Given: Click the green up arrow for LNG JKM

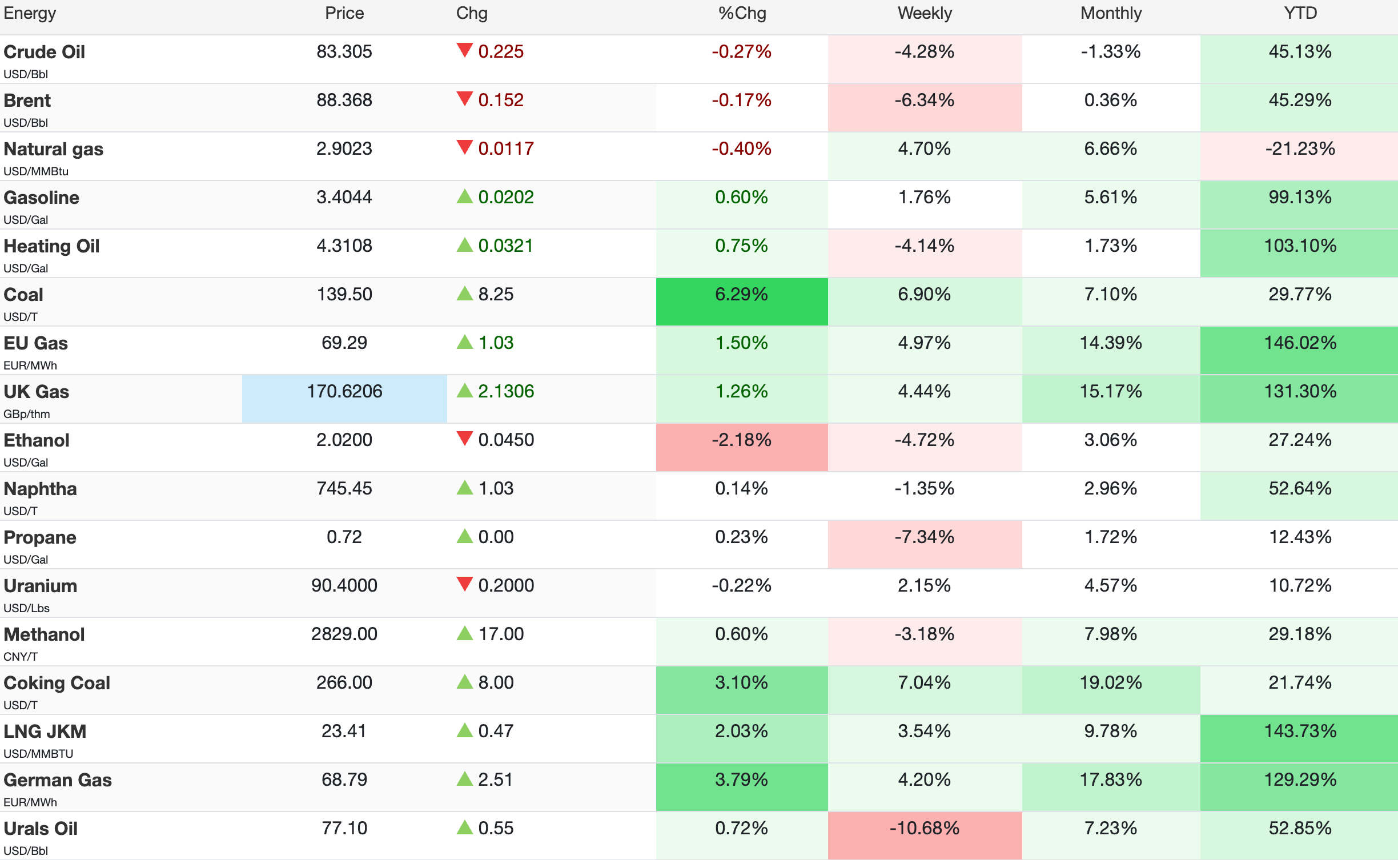Looking at the screenshot, I should tap(465, 730).
